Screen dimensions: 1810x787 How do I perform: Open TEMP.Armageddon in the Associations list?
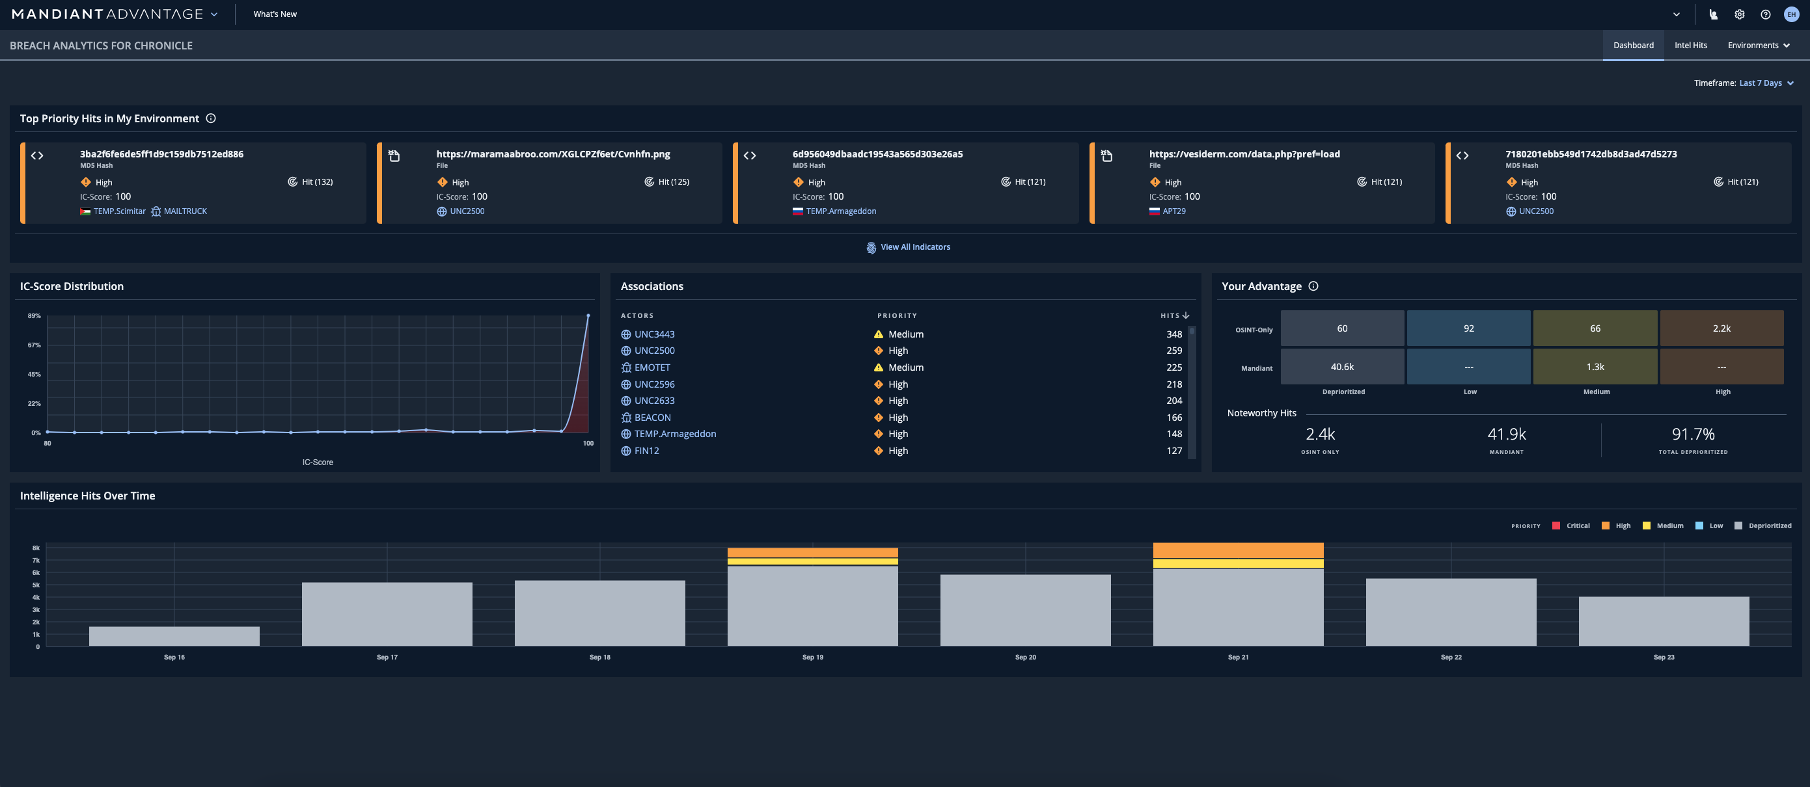675,434
